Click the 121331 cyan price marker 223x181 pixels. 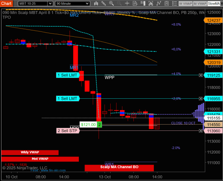point(213,52)
